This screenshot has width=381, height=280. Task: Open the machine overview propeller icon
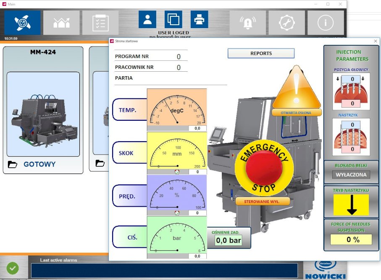[x=22, y=23]
